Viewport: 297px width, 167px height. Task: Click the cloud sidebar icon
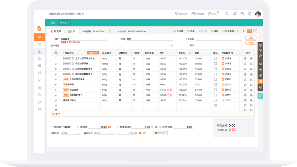pos(39,109)
